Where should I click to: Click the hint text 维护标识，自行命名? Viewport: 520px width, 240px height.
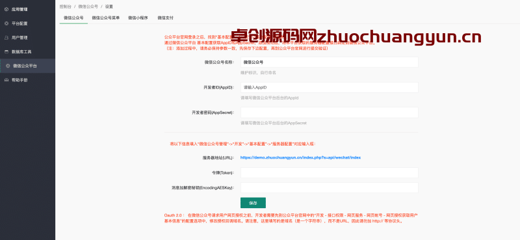click(258, 72)
